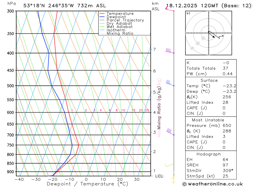Click the Surface theta-E value 256
Screen dimensions: 255x187
pyautogui.click(x=227, y=97)
